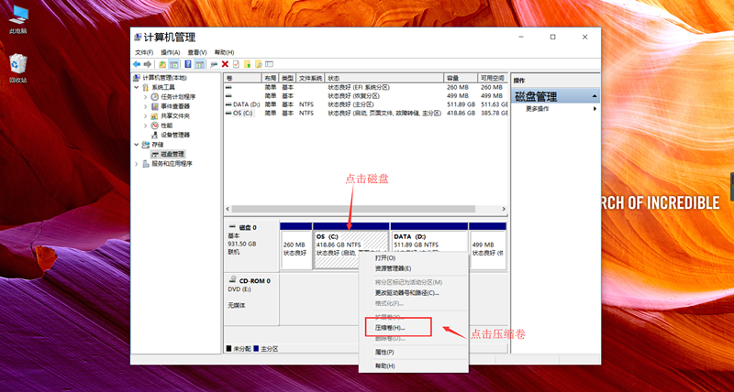This screenshot has width=734, height=392.
Task: Expand the 性能 node arrow
Action: point(146,125)
